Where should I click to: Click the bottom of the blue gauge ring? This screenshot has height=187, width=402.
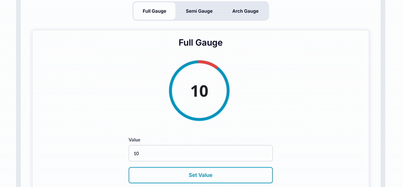199,120
